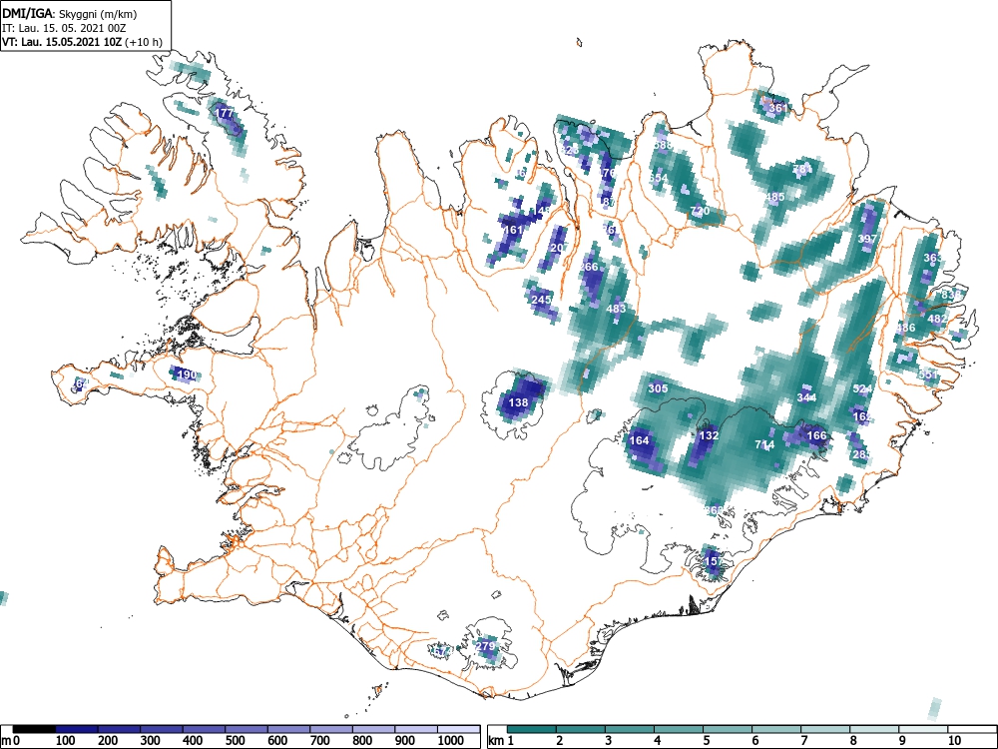Screen dimensions: 998x749
Task: Select the 279 value on the southern glacier
Action: [486, 646]
